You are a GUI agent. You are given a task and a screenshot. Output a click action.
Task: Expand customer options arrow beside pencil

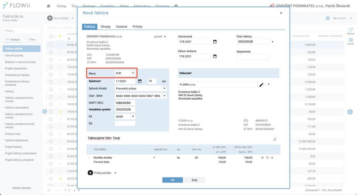tap(269, 84)
